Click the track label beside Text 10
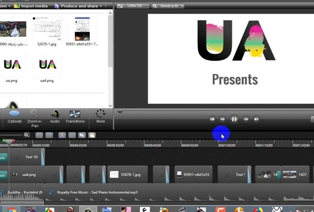 4,157
